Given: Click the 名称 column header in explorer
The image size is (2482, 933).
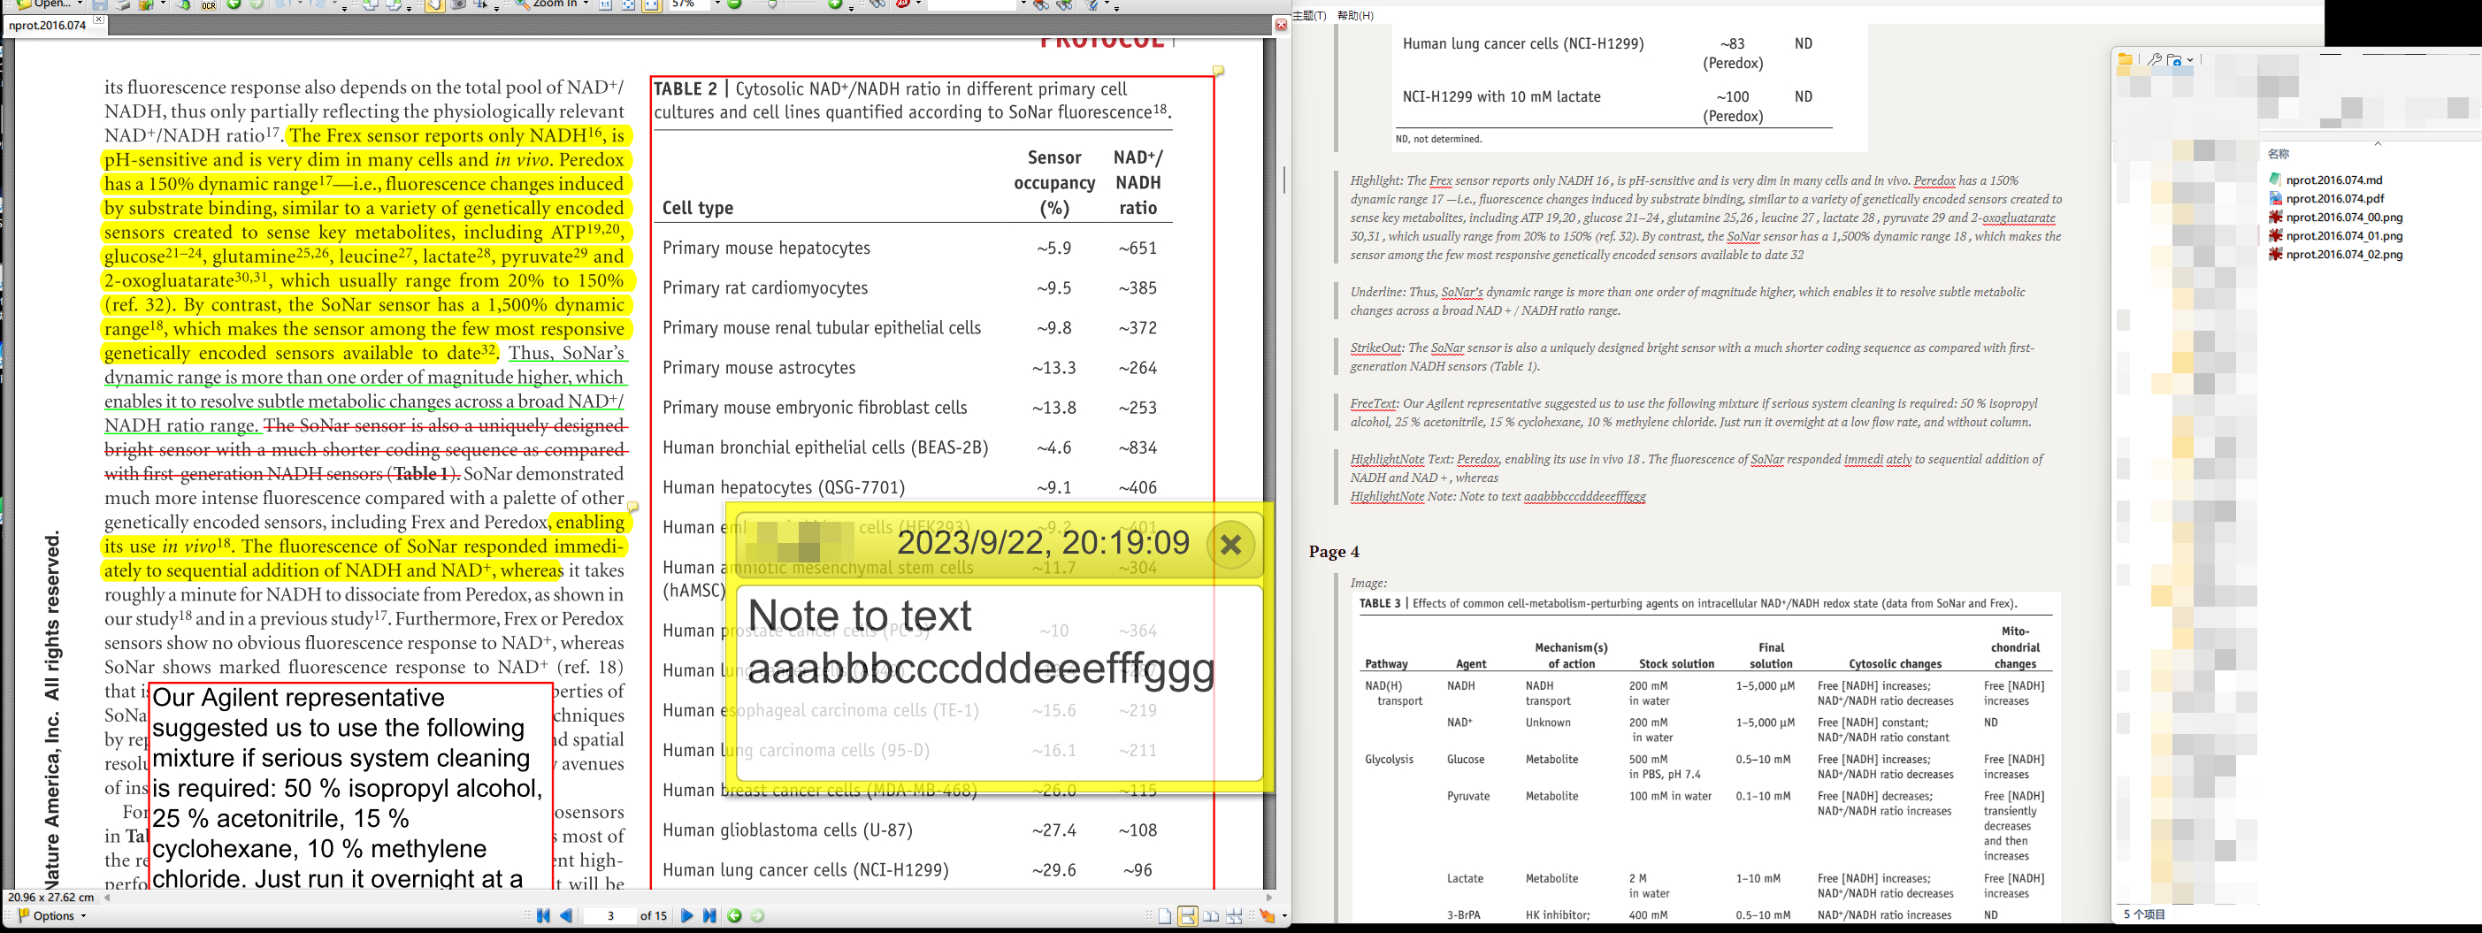Looking at the screenshot, I should pos(2278,154).
